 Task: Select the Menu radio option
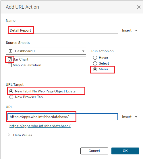[x=95, y=69]
